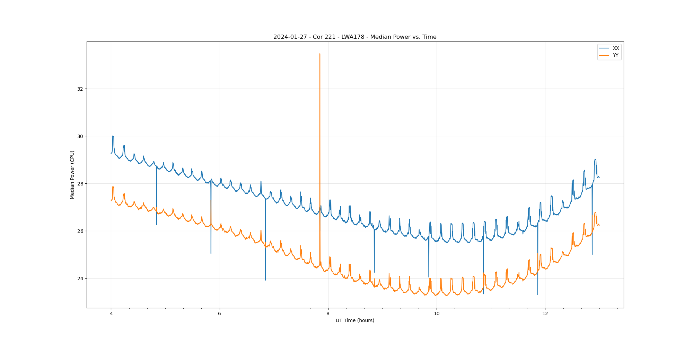Click the y-axis tick label 32
Viewport: 693px width, 346px height.
click(80, 89)
